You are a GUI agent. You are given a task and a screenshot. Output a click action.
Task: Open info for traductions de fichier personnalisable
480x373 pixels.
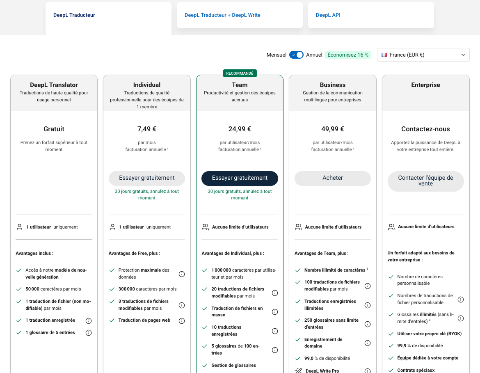460,300
